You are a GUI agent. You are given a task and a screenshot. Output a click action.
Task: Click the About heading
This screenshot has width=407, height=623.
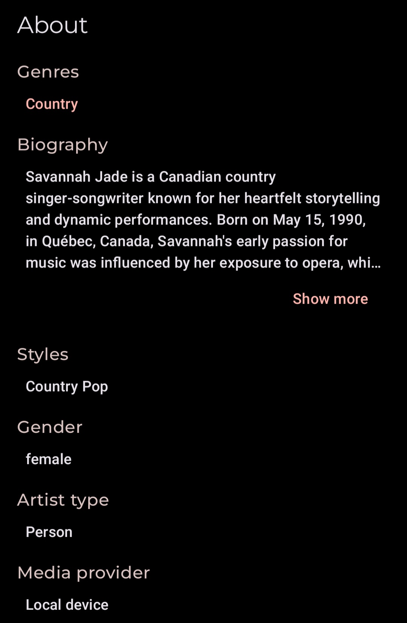coord(52,25)
